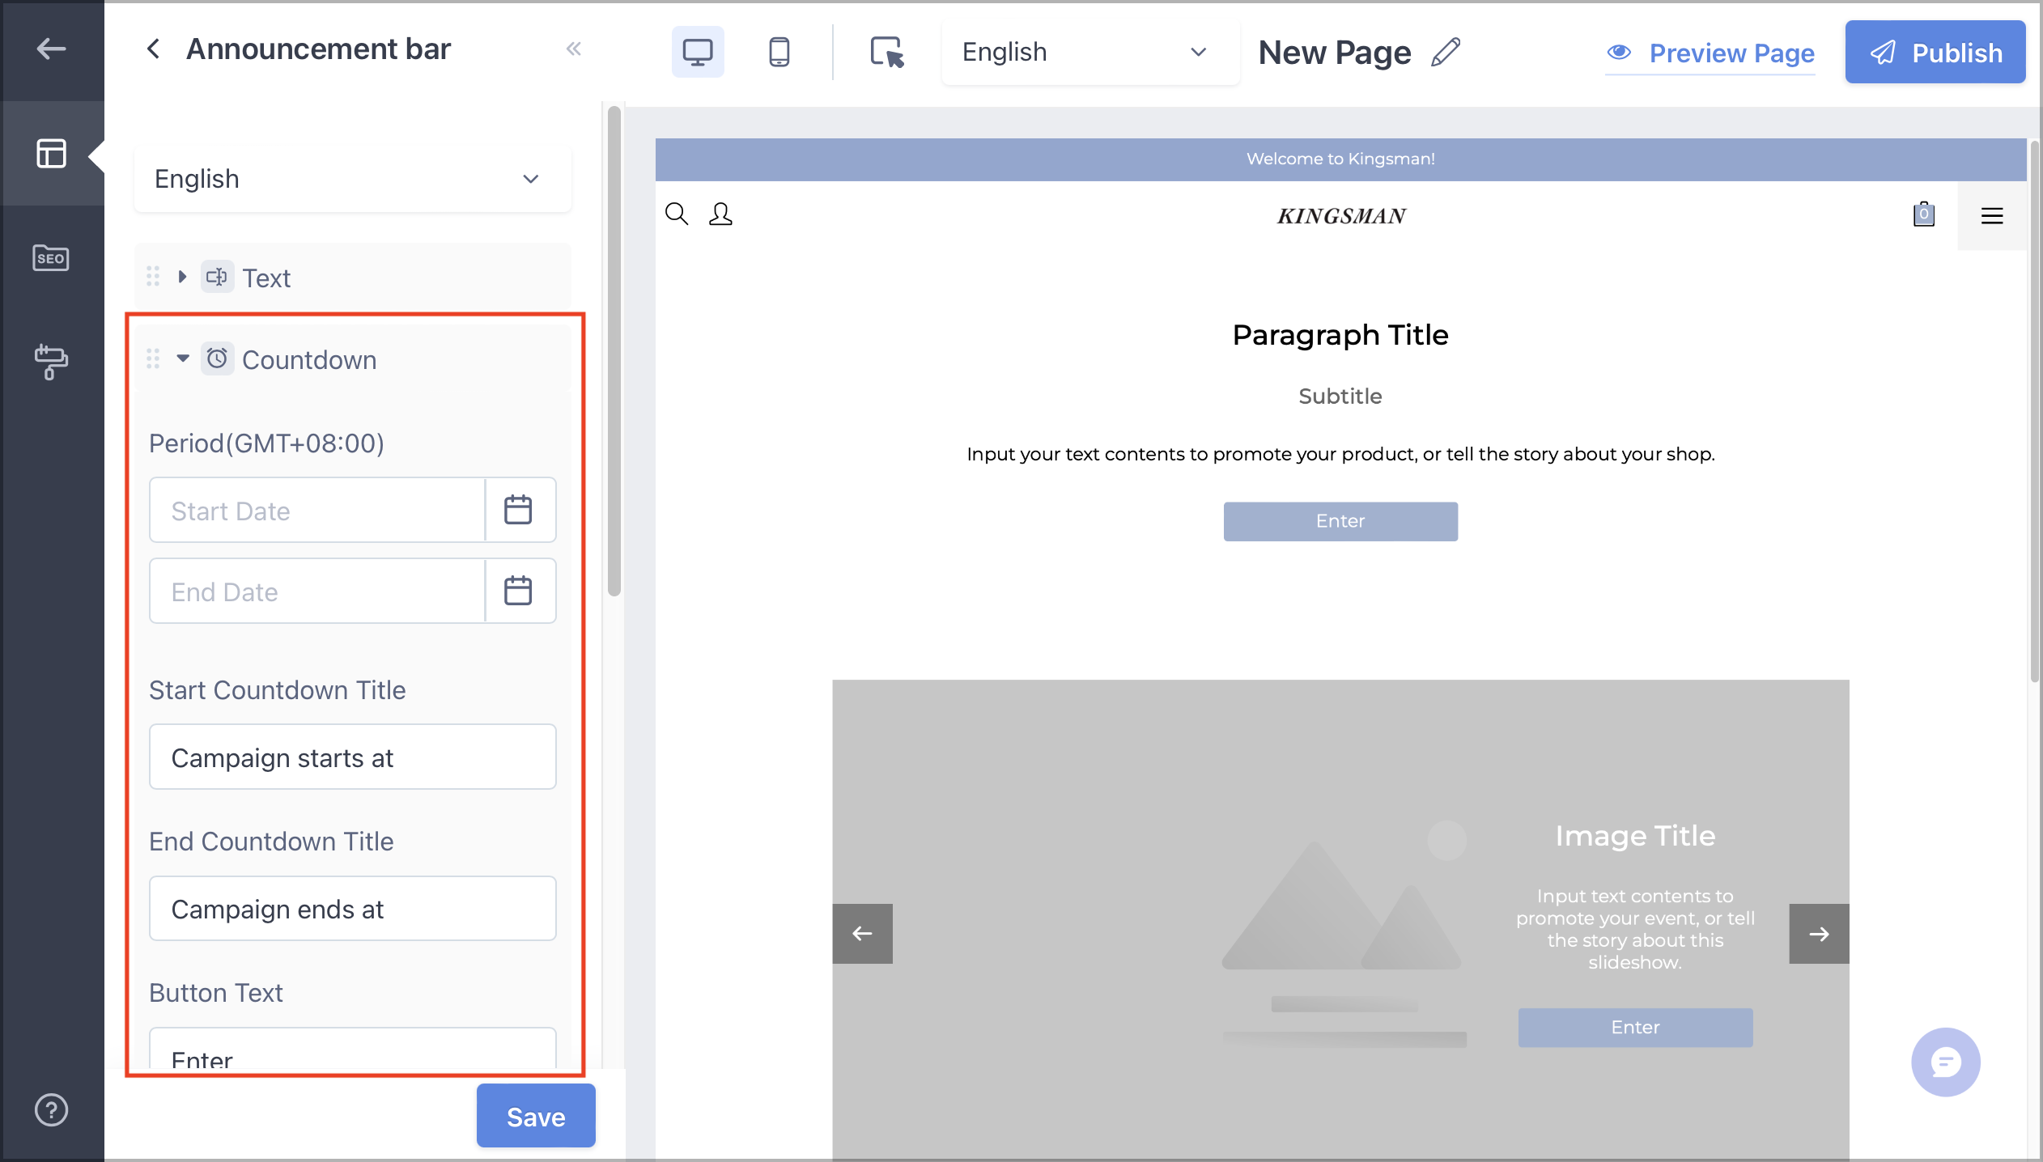
Task: Click the paragraph promo text in preview
Action: pyautogui.click(x=1340, y=454)
